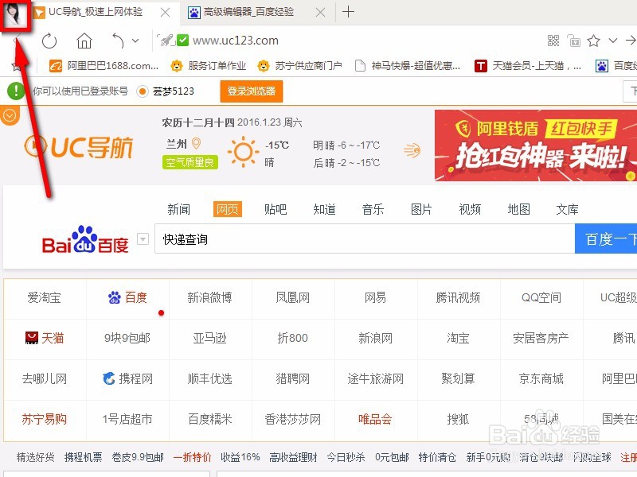637x477 pixels.
Task: Click the orange wind icon beside the forecast
Action: 412,150
